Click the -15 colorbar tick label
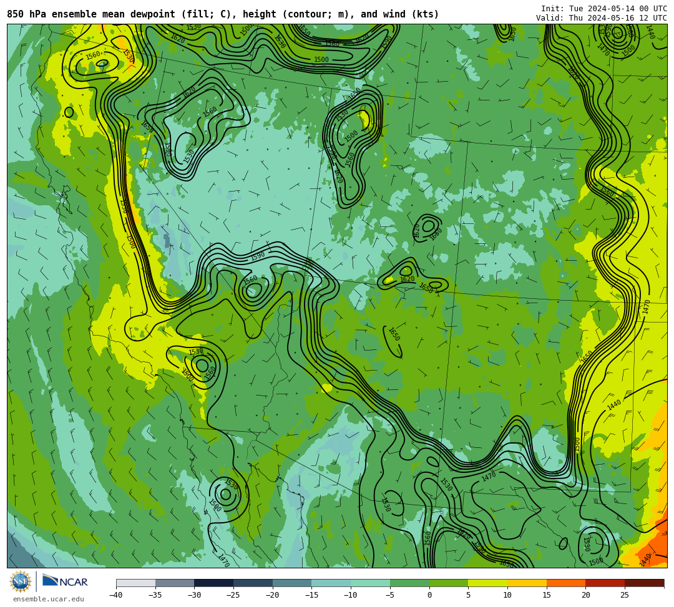This screenshot has height=607, width=674. pyautogui.click(x=311, y=595)
